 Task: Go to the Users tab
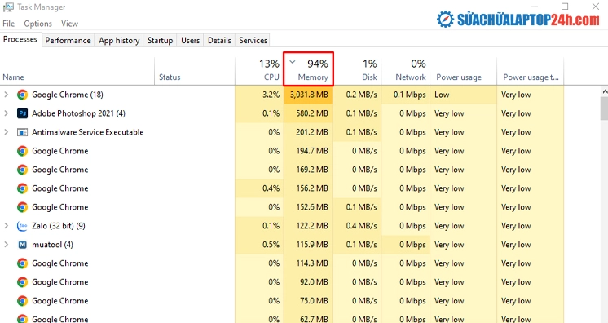point(191,41)
